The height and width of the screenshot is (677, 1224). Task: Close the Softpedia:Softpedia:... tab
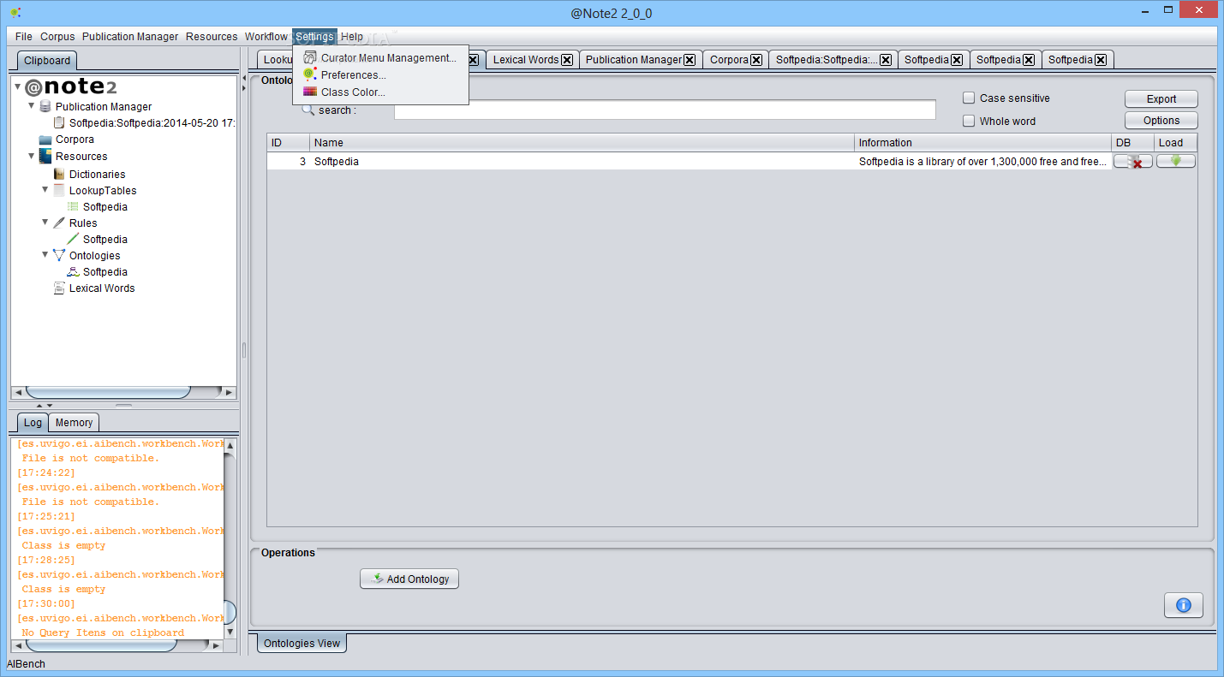(886, 60)
